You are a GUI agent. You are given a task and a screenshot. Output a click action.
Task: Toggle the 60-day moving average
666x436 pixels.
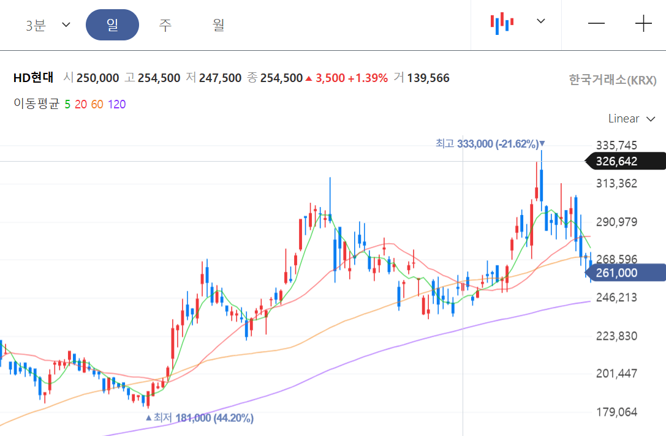coord(97,105)
